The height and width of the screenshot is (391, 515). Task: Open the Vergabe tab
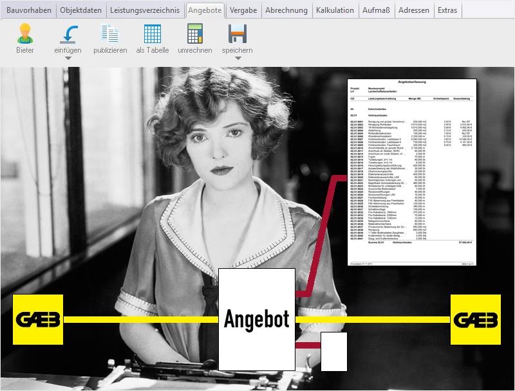pos(243,10)
